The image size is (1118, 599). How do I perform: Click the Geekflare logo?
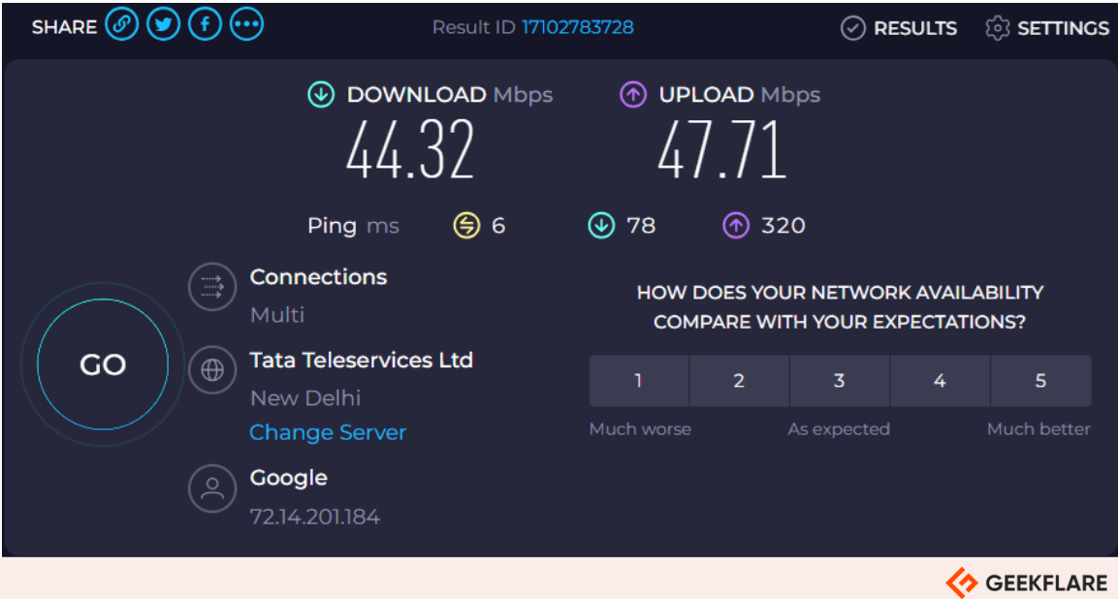1028,583
